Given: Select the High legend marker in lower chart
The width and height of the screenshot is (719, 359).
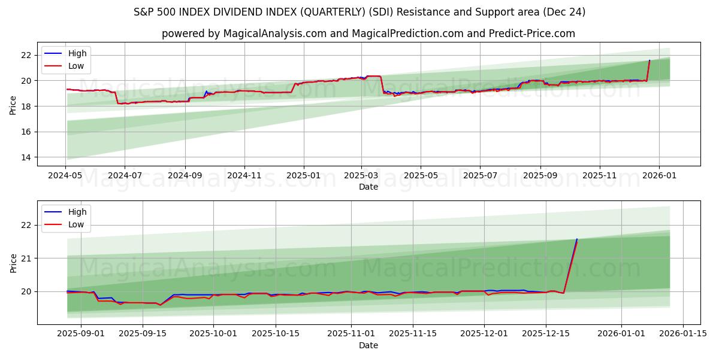Looking at the screenshot, I should click(54, 212).
